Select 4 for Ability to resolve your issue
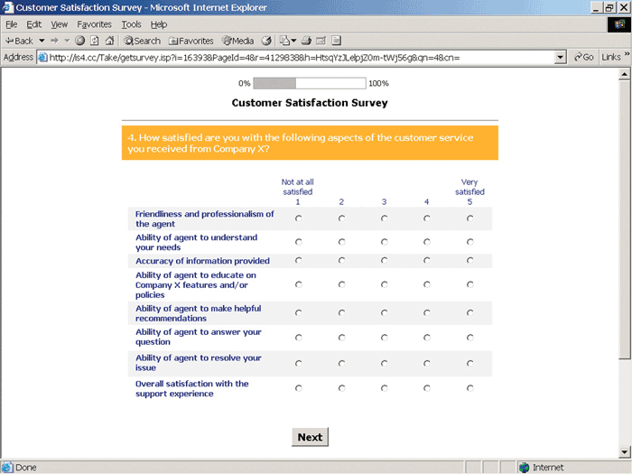The width and height of the screenshot is (632, 474). click(427, 363)
